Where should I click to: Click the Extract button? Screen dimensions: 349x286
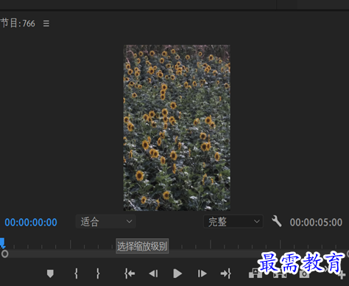coord(280,273)
